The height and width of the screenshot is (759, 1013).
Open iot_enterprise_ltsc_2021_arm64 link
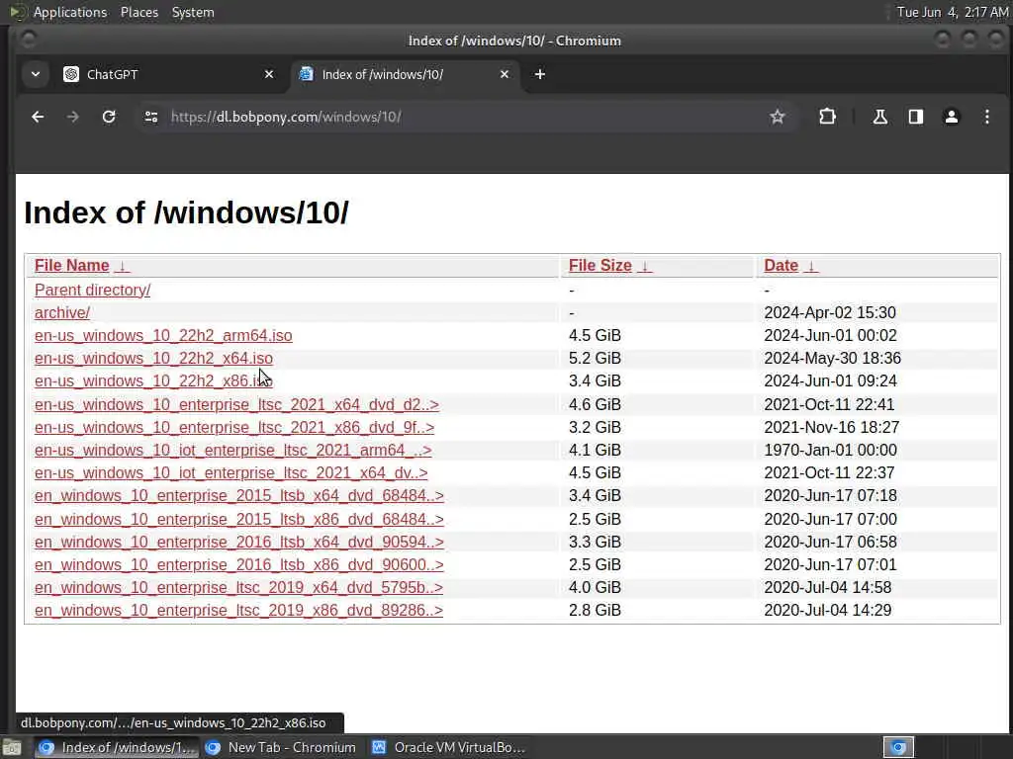(233, 450)
